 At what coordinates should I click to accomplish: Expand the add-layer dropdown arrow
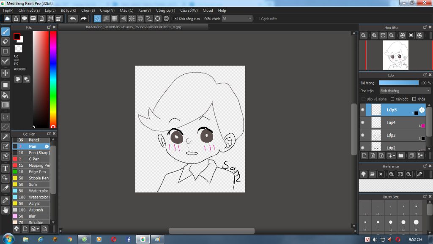point(394,156)
